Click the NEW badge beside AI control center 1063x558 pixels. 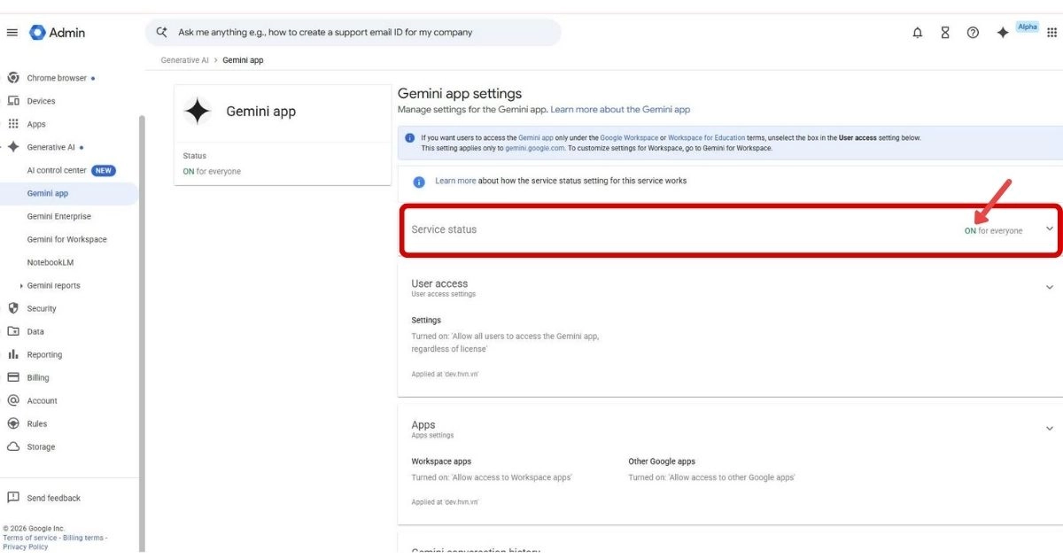(104, 170)
